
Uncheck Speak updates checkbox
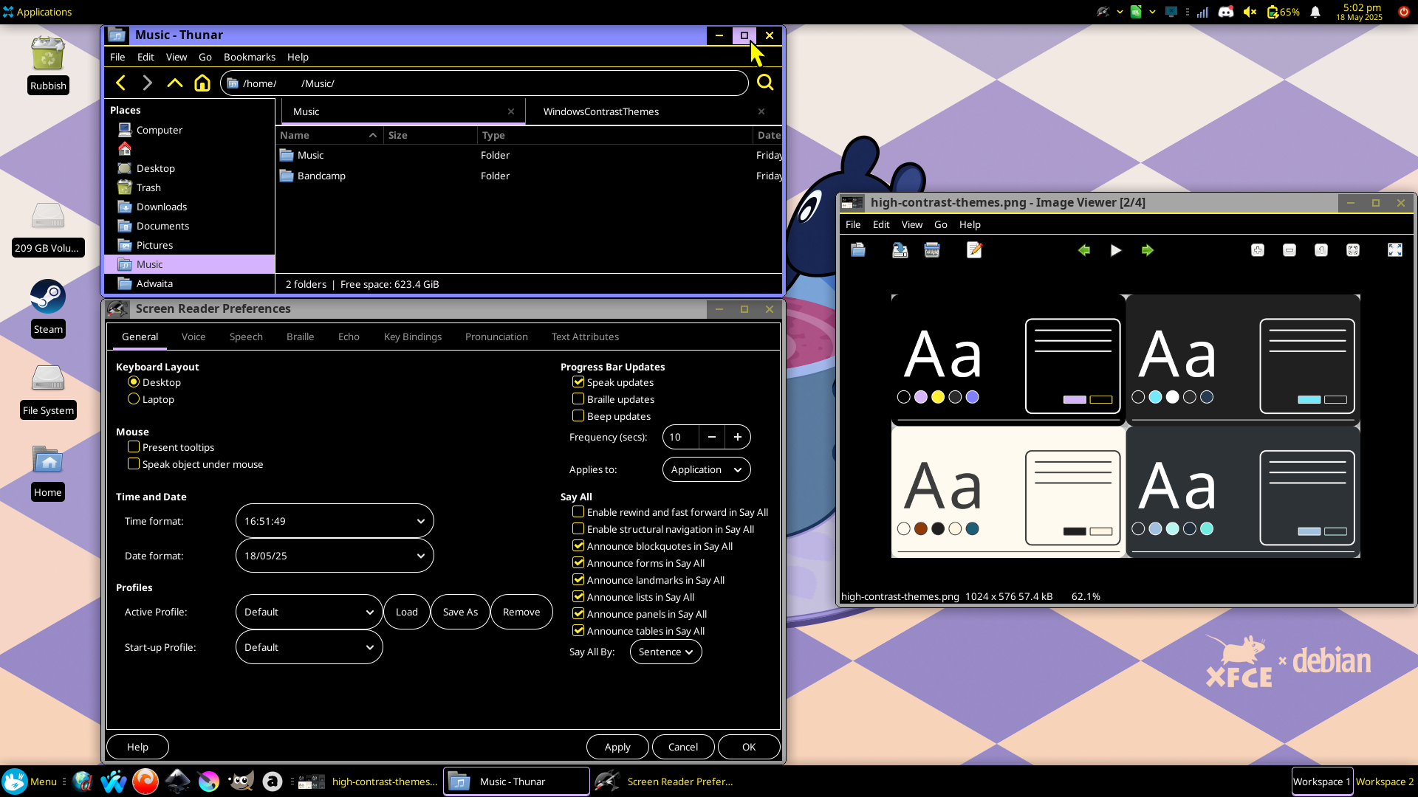578,382
